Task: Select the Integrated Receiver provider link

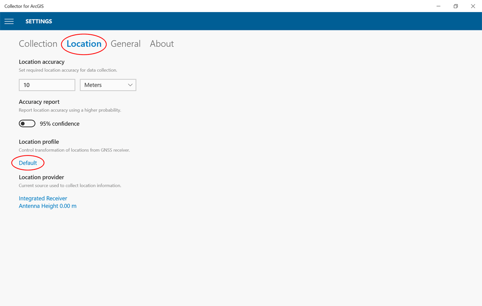Action: click(x=43, y=198)
